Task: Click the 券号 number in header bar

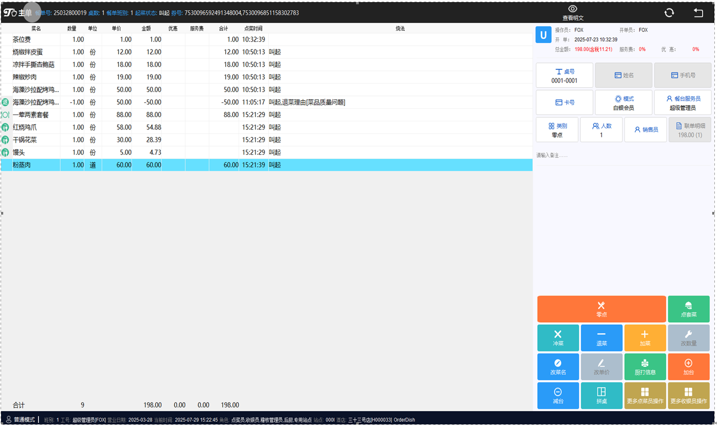Action: 241,13
